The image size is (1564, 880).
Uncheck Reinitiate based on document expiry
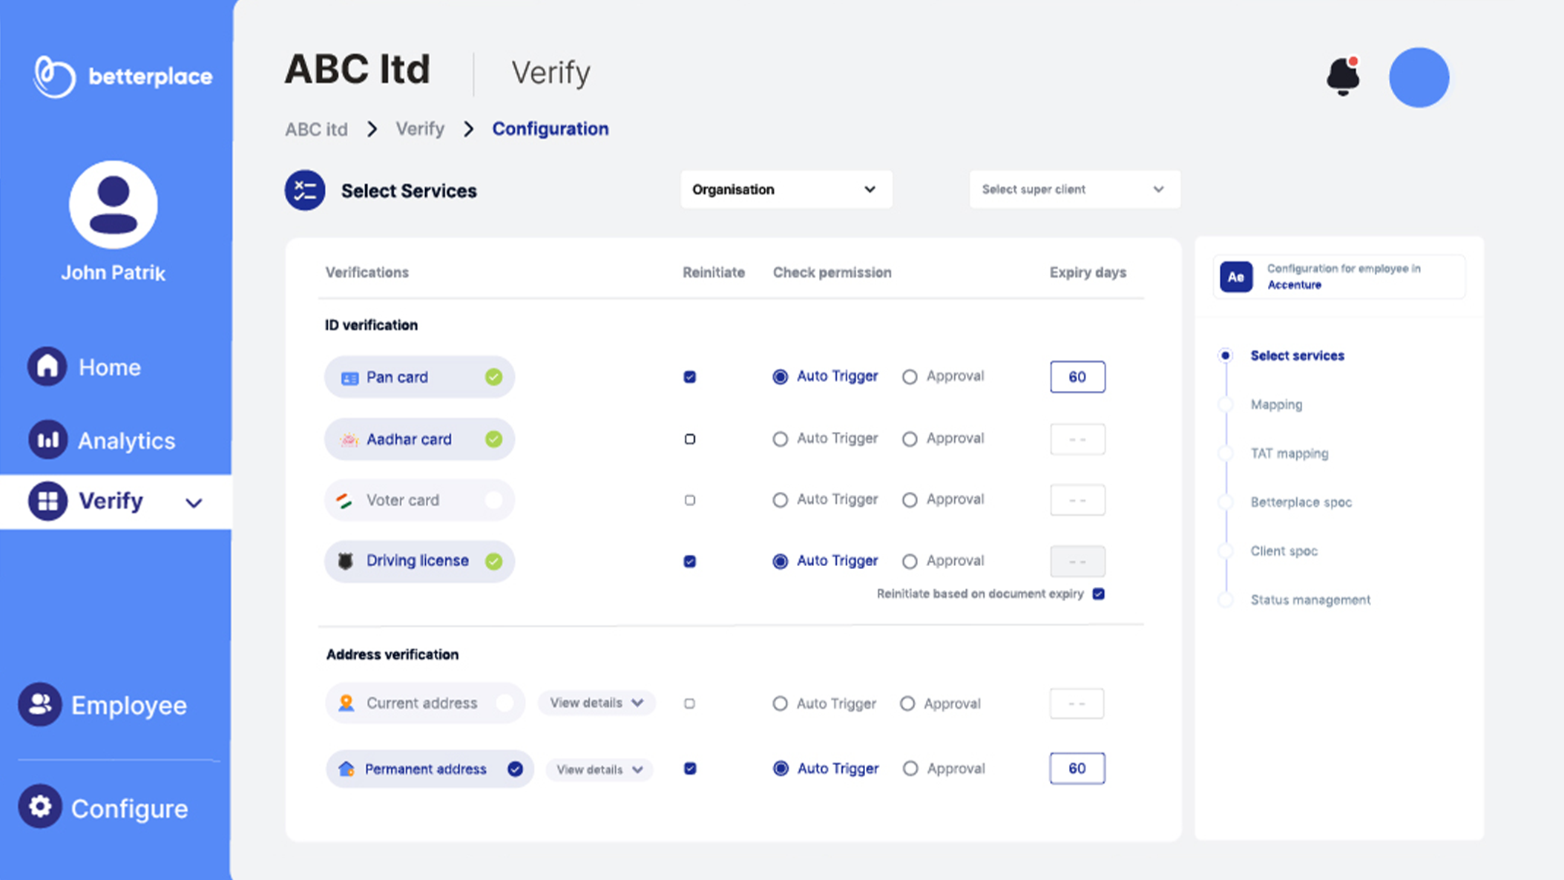pos(1099,594)
